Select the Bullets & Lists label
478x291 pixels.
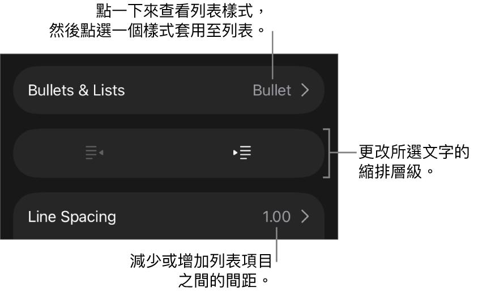pos(76,90)
